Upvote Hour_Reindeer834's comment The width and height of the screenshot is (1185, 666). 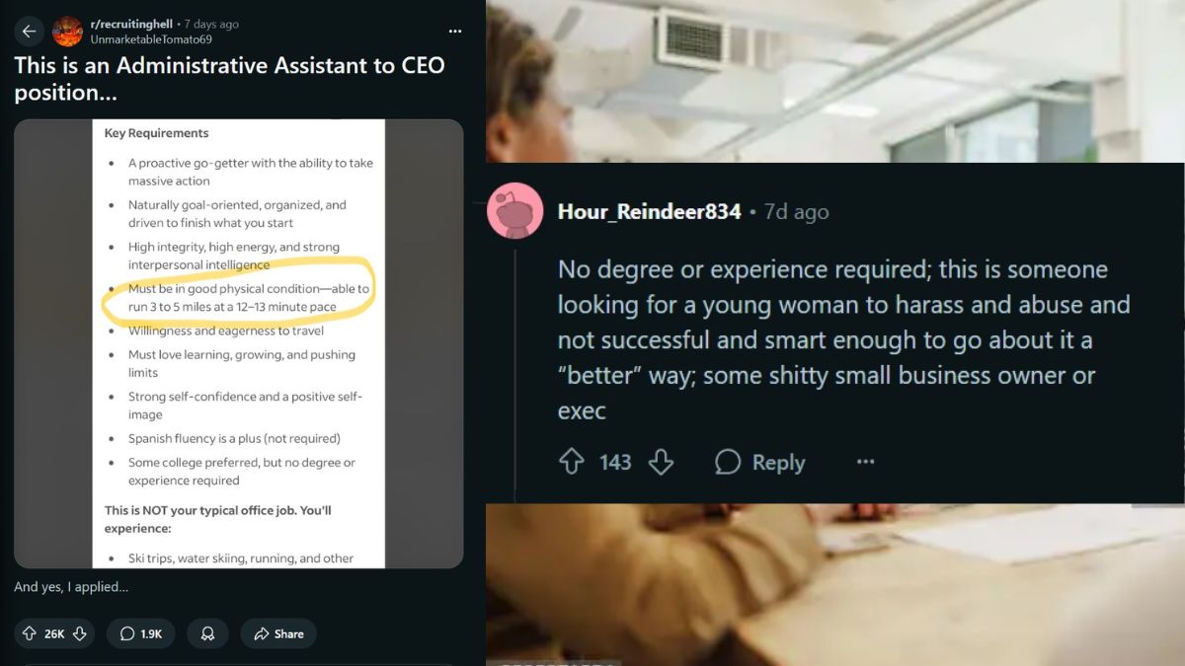click(572, 462)
